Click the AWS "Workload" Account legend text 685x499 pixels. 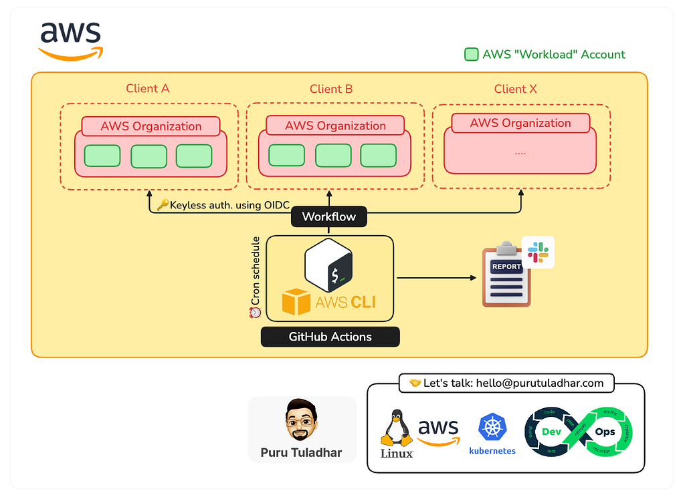[x=553, y=55]
